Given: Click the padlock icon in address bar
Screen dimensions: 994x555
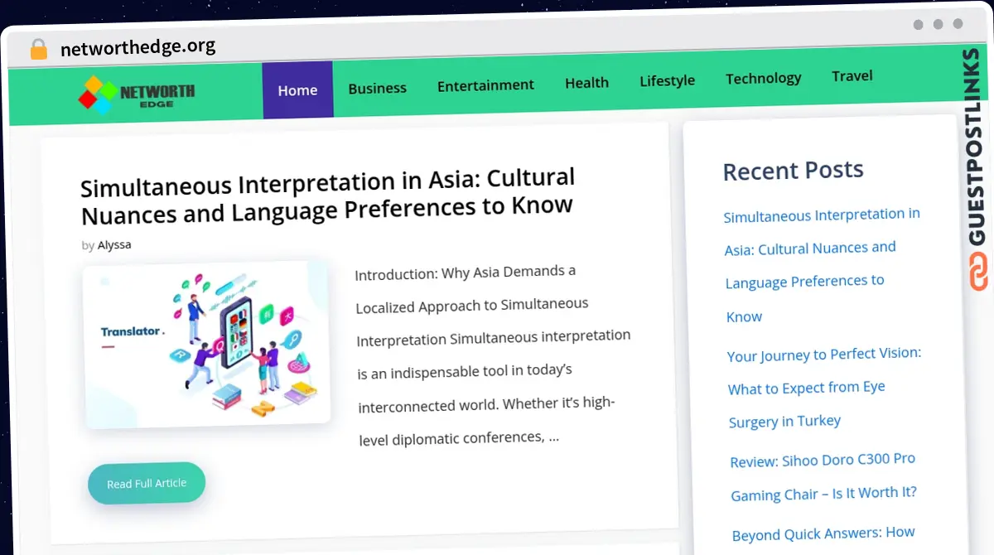Looking at the screenshot, I should point(38,49).
